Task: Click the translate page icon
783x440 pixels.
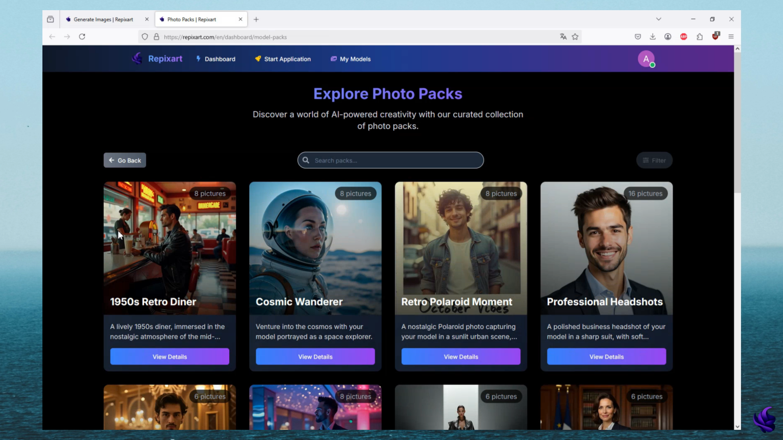Action: (563, 37)
